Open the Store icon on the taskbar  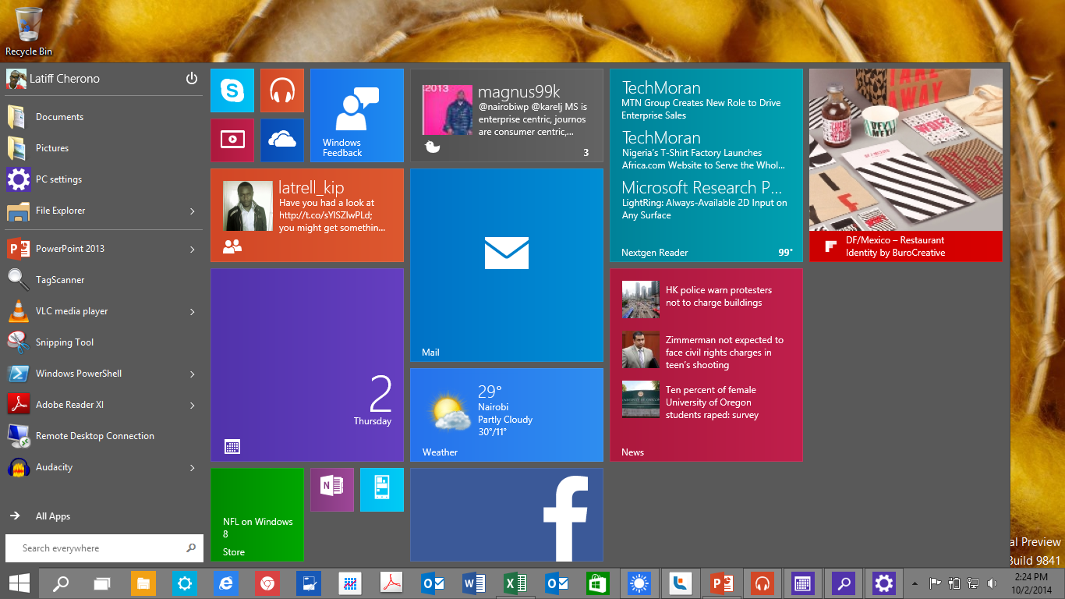(597, 583)
